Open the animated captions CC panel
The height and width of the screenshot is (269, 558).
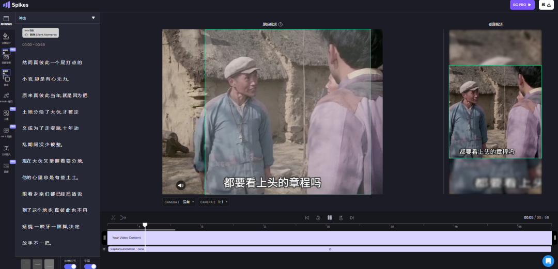[6, 58]
